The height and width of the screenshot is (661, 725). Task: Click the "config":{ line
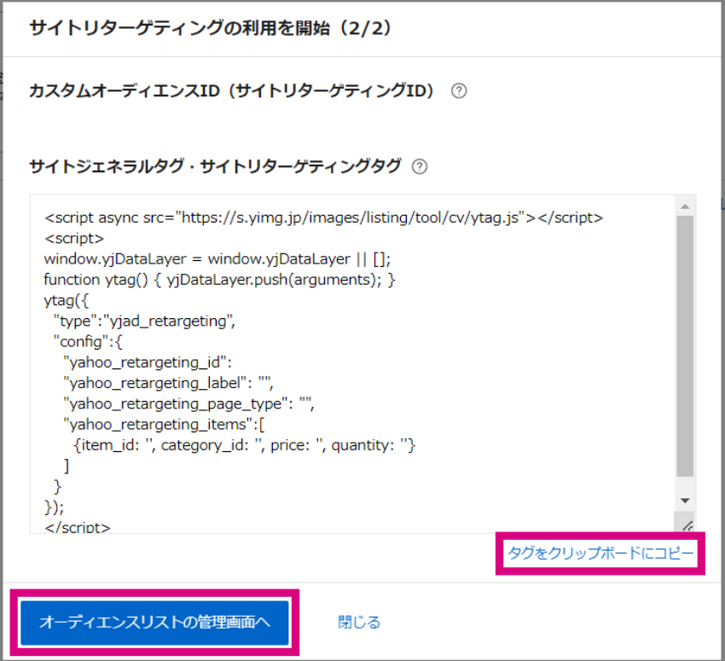88,342
